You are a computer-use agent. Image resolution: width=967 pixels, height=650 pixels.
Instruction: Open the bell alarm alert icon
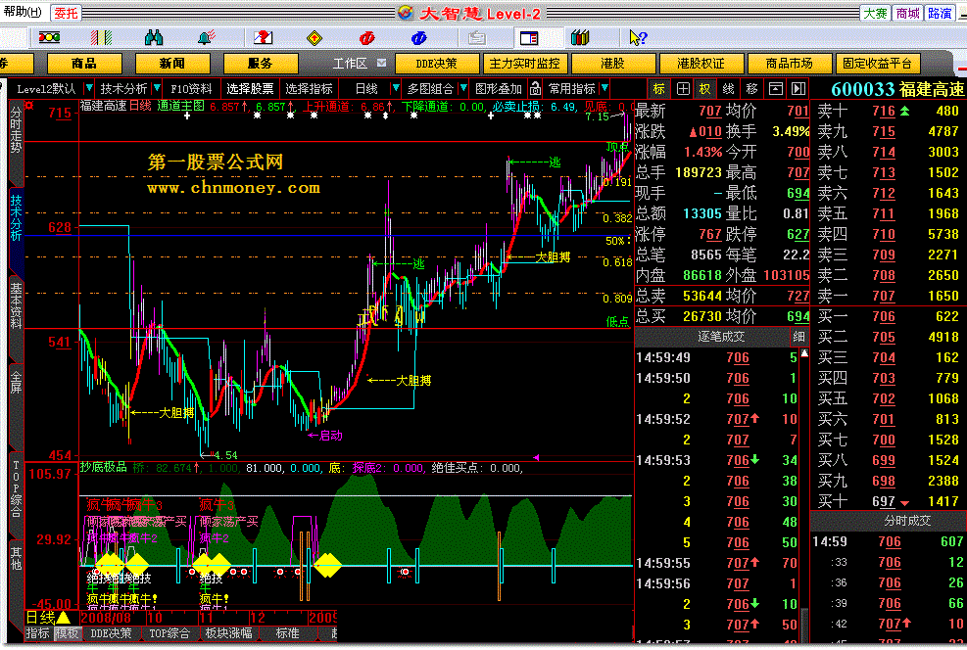206,38
